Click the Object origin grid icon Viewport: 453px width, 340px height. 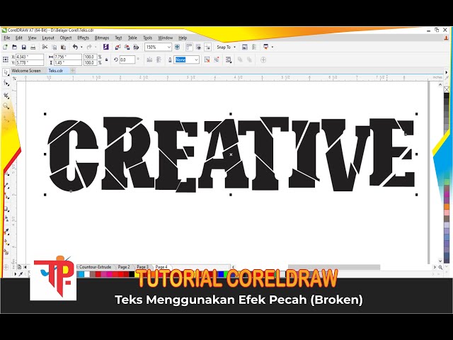tap(5, 59)
